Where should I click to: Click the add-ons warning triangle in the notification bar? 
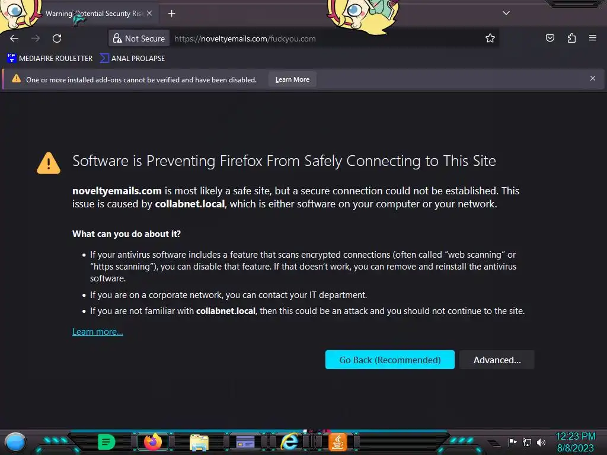(16, 79)
